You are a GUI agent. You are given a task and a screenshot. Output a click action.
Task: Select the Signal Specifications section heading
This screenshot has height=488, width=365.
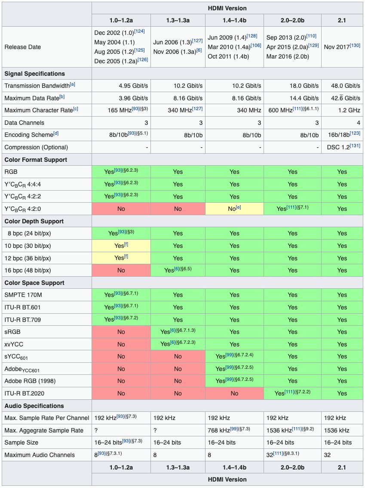34,74
